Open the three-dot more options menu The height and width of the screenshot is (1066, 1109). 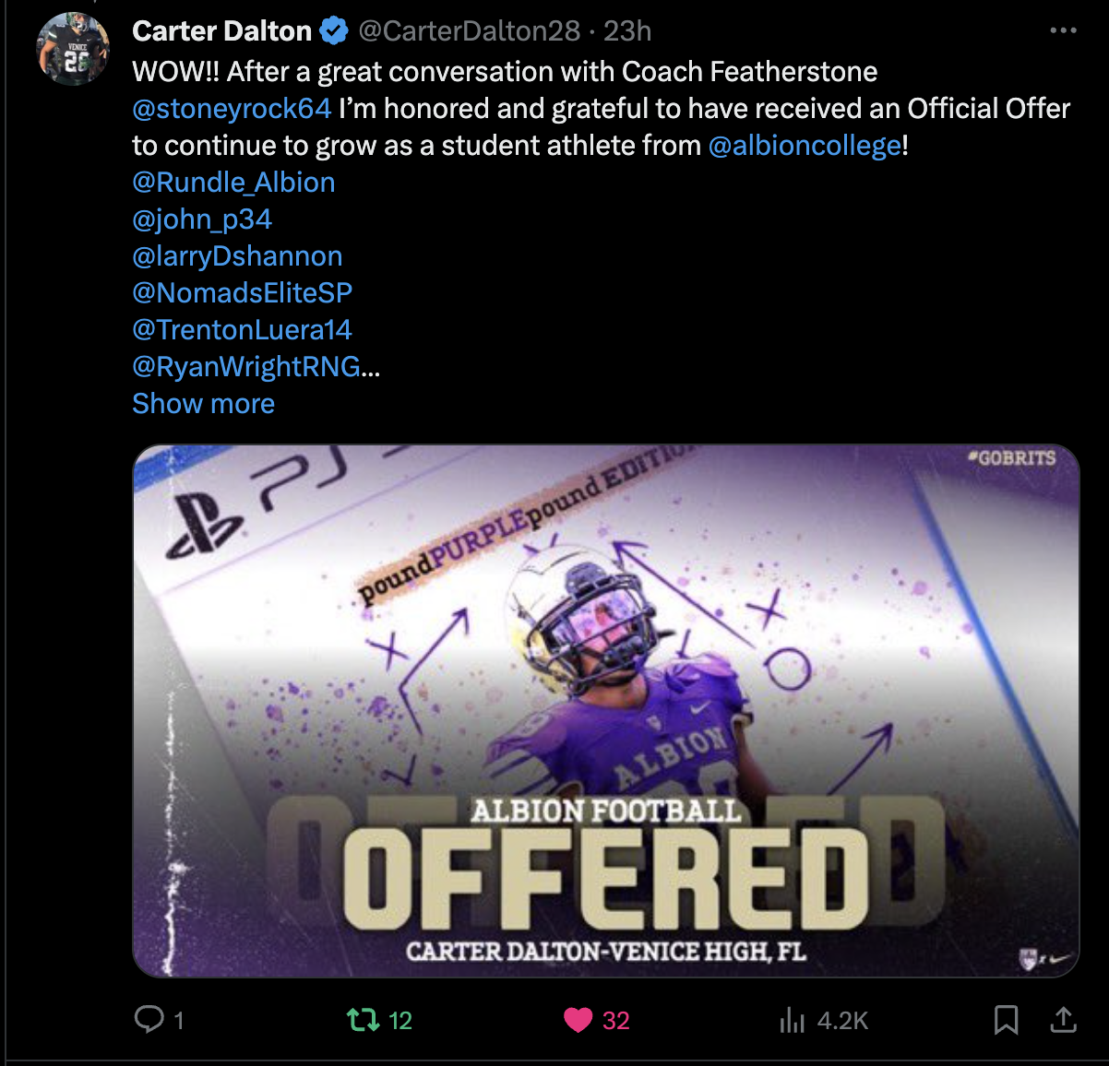click(1063, 31)
